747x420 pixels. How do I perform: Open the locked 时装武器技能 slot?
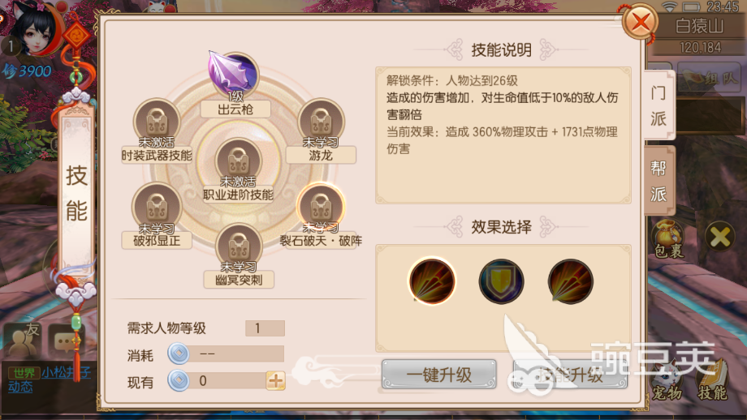(157, 122)
